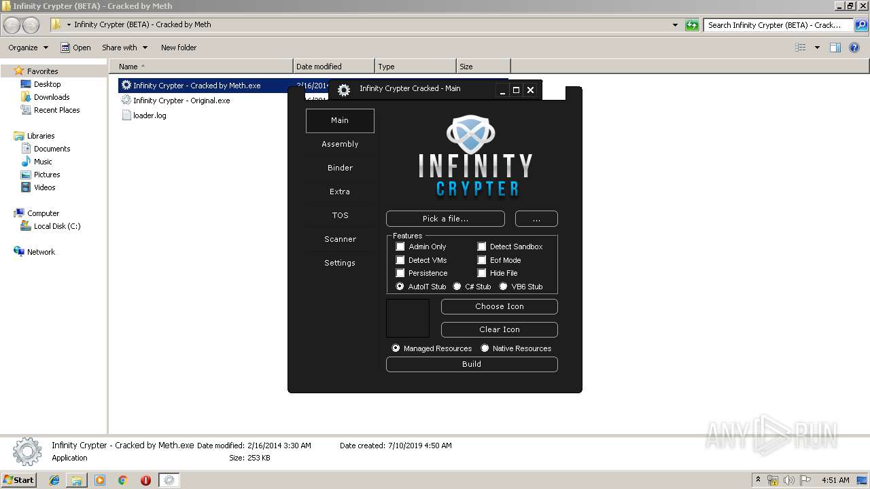This screenshot has width=870, height=489.
Task: Click the Windows Start button
Action: click(x=18, y=479)
